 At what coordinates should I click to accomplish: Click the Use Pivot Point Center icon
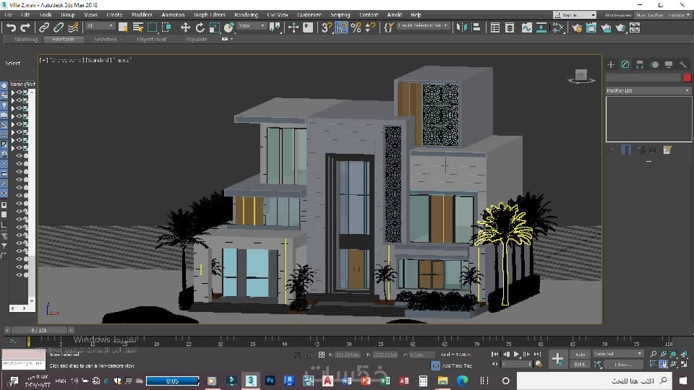275,27
